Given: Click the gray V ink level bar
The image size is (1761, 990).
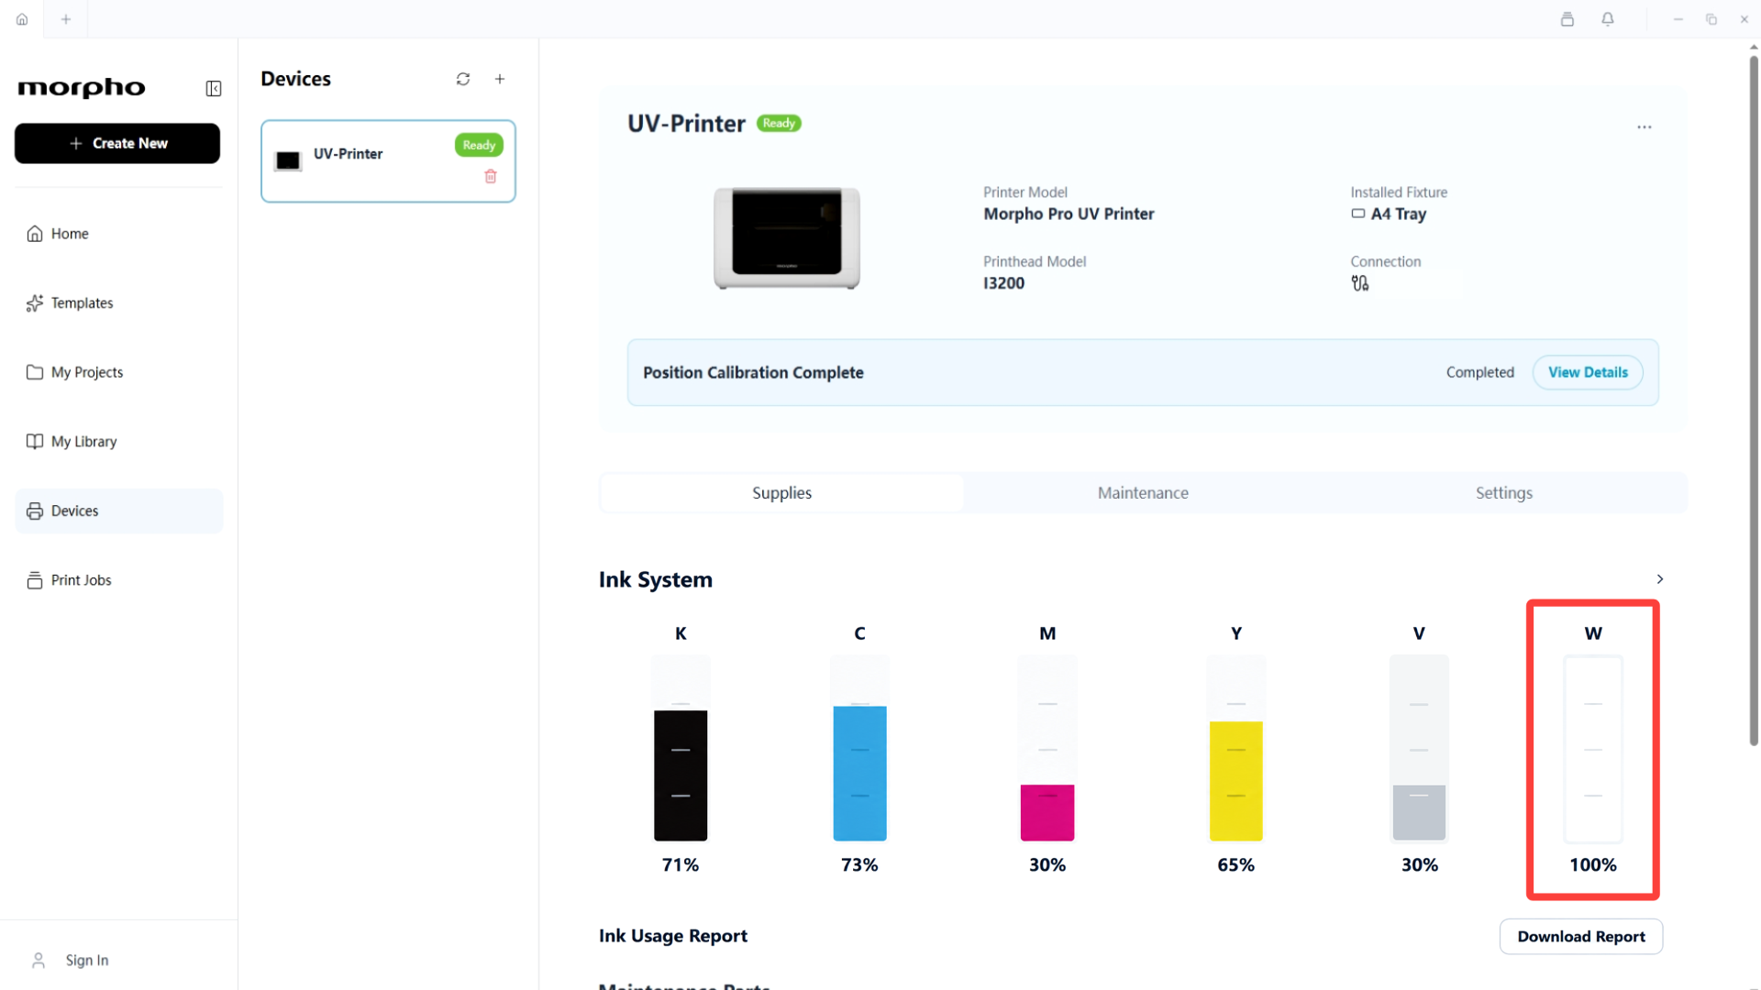Looking at the screenshot, I should tap(1419, 748).
